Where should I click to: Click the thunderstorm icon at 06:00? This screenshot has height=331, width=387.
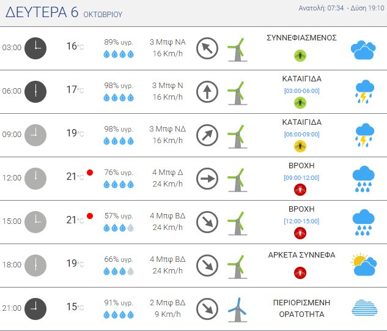363,91
